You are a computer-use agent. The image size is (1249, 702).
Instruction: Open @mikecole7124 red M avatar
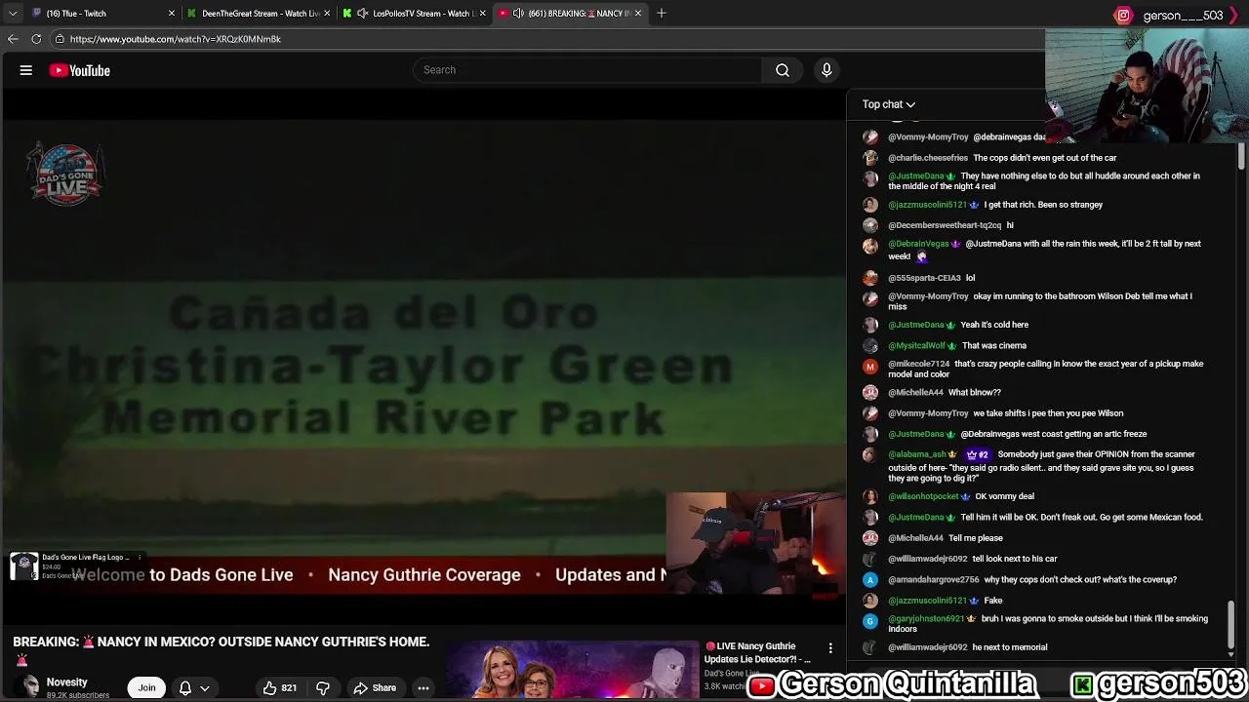pyautogui.click(x=870, y=367)
